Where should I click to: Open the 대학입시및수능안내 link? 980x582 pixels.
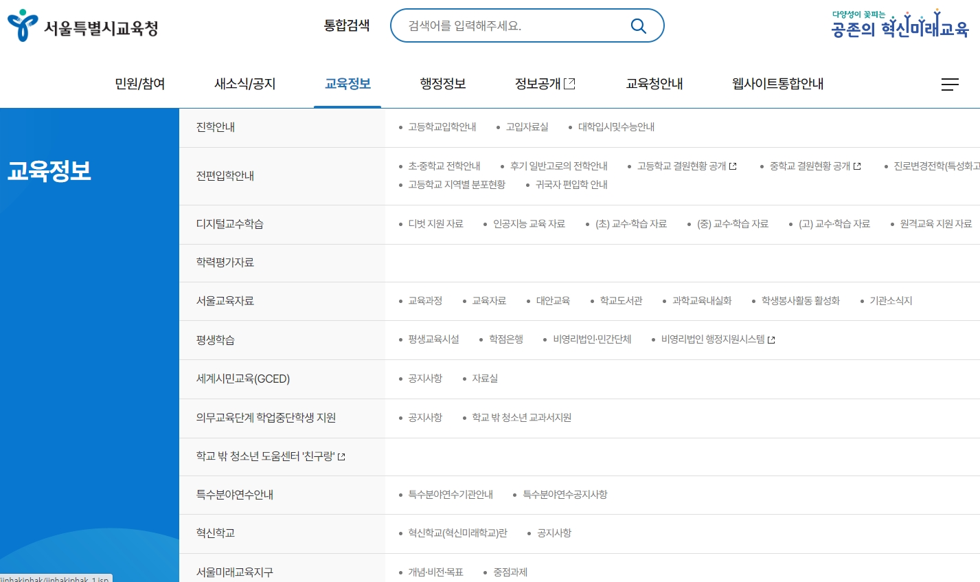(616, 127)
